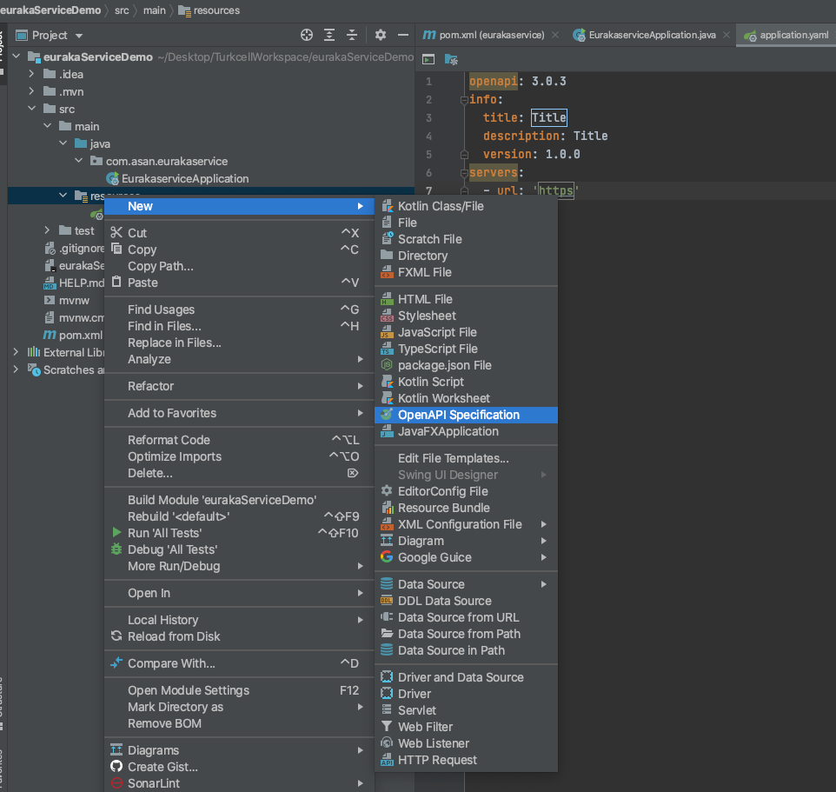Click the Expand All icon in Project toolbar
The height and width of the screenshot is (792, 836).
click(328, 33)
